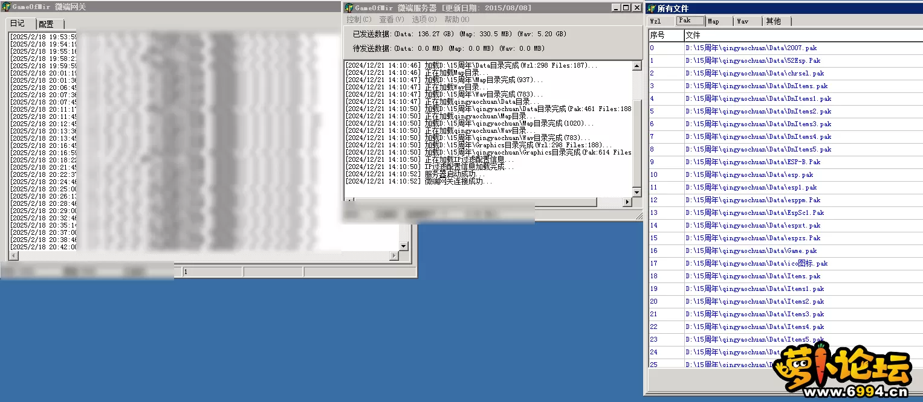Viewport: 923px width, 402px height.
Task: Select the espxt.pak file row
Action: tap(785, 225)
